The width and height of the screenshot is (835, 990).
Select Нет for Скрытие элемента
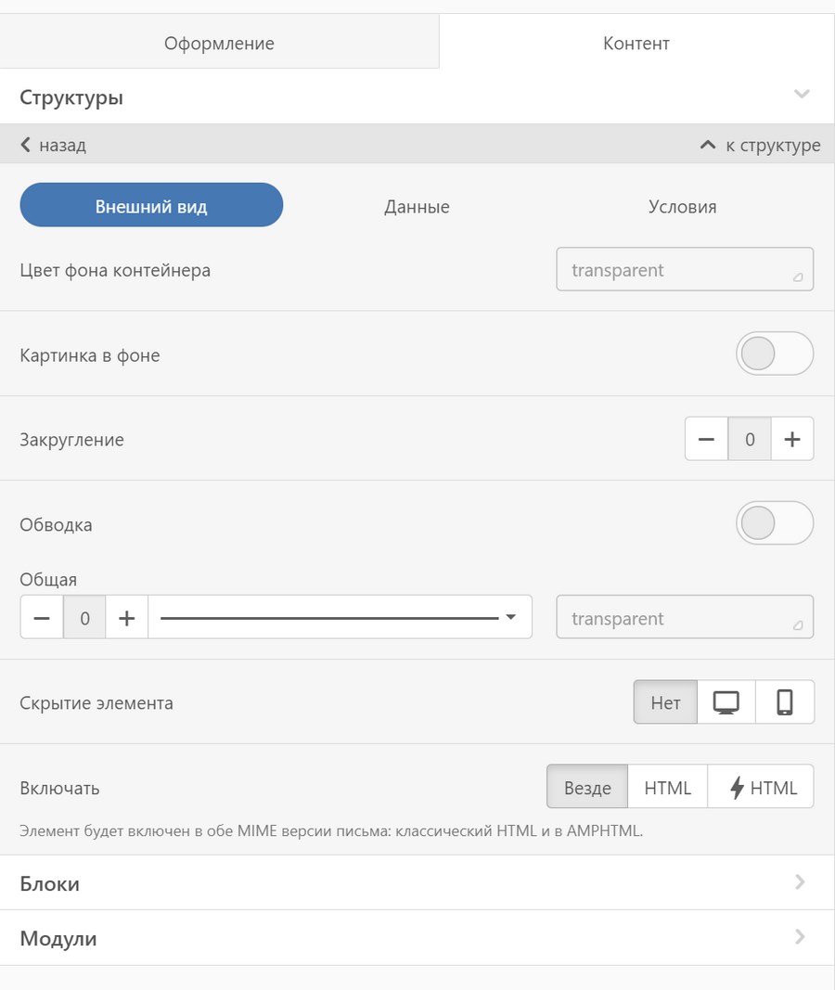[665, 702]
